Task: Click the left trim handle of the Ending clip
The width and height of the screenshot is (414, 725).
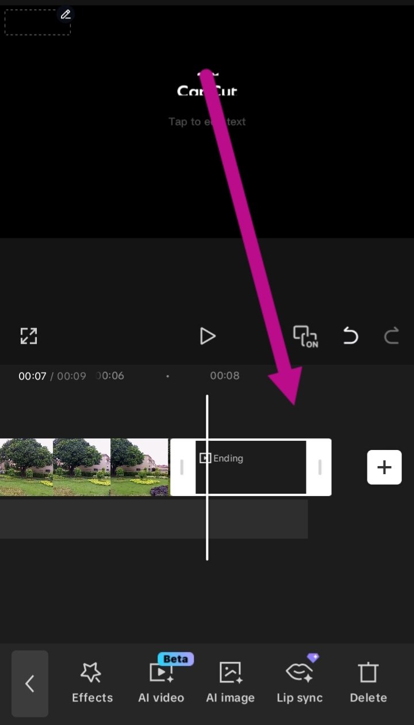Action: 182,467
